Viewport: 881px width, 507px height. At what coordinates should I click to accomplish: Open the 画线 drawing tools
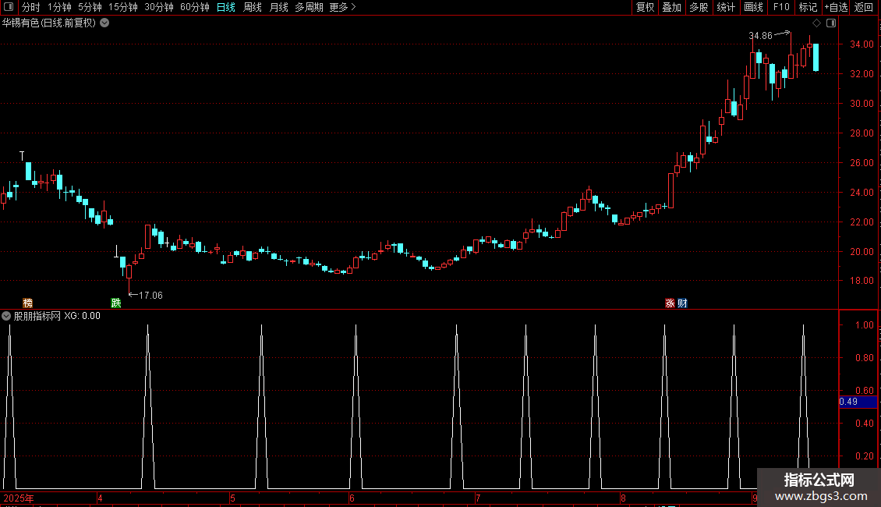pos(753,7)
